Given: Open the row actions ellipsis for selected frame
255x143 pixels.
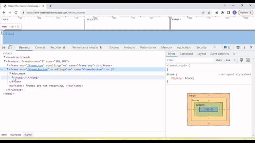Looking at the screenshot, I should 2,70.
